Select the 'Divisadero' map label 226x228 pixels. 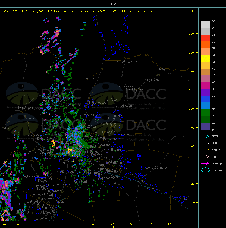click(x=121, y=134)
